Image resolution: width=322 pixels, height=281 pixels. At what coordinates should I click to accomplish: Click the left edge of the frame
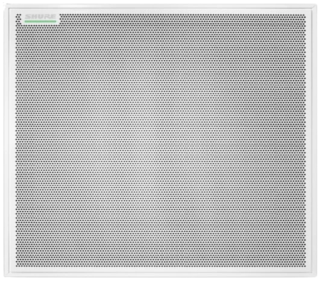pyautogui.click(x=7, y=140)
